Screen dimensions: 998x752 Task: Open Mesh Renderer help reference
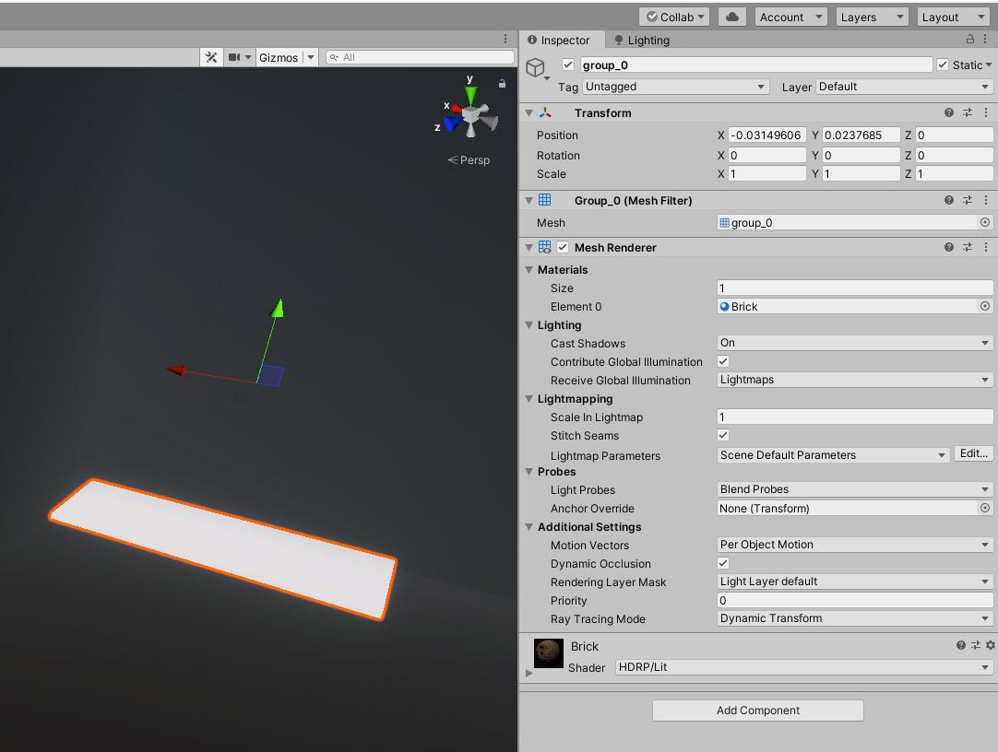click(949, 247)
